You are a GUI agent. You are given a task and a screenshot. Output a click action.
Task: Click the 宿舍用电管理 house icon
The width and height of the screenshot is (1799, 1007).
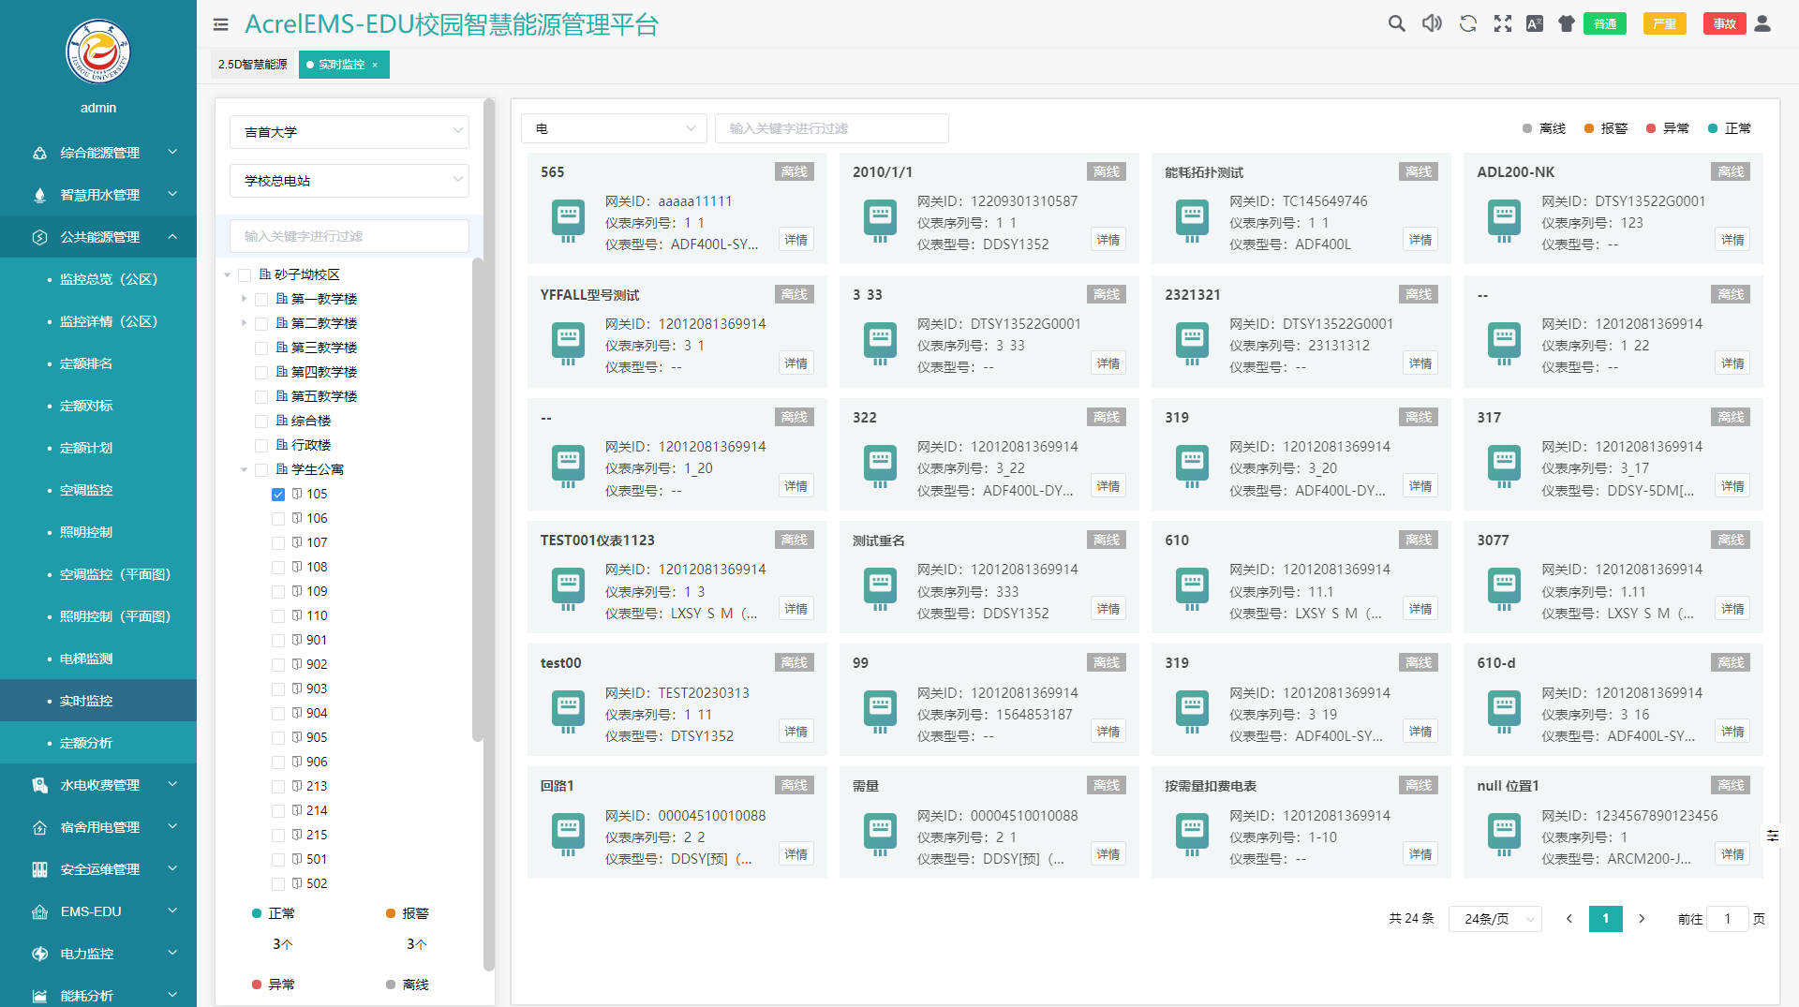click(39, 827)
